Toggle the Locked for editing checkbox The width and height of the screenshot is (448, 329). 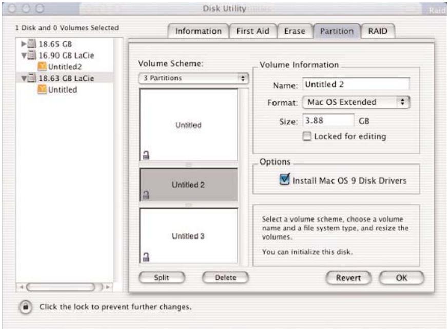(x=307, y=136)
